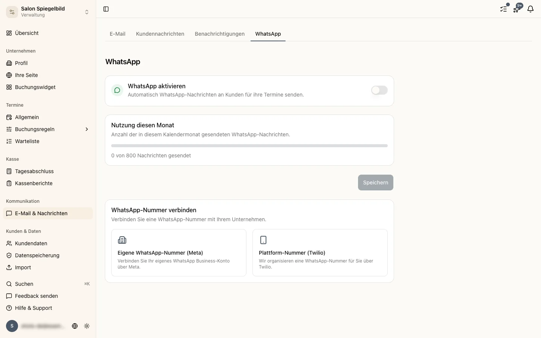The width and height of the screenshot is (541, 338).
Task: Save settings with Speichern button
Action: click(376, 183)
